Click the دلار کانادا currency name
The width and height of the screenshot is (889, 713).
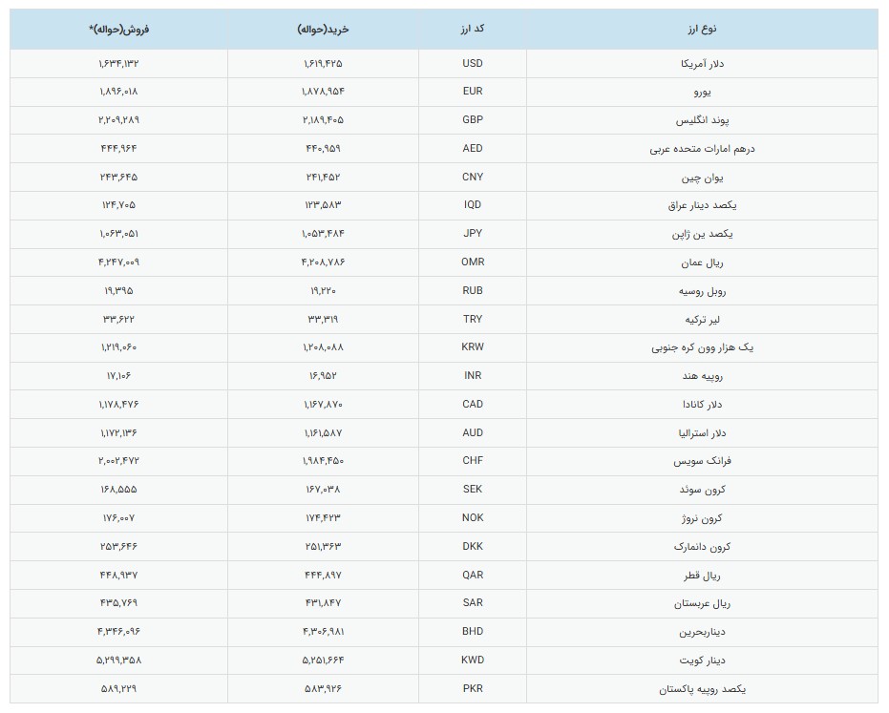(702, 404)
